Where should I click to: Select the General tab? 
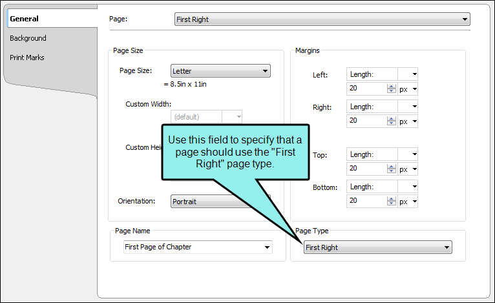24,19
